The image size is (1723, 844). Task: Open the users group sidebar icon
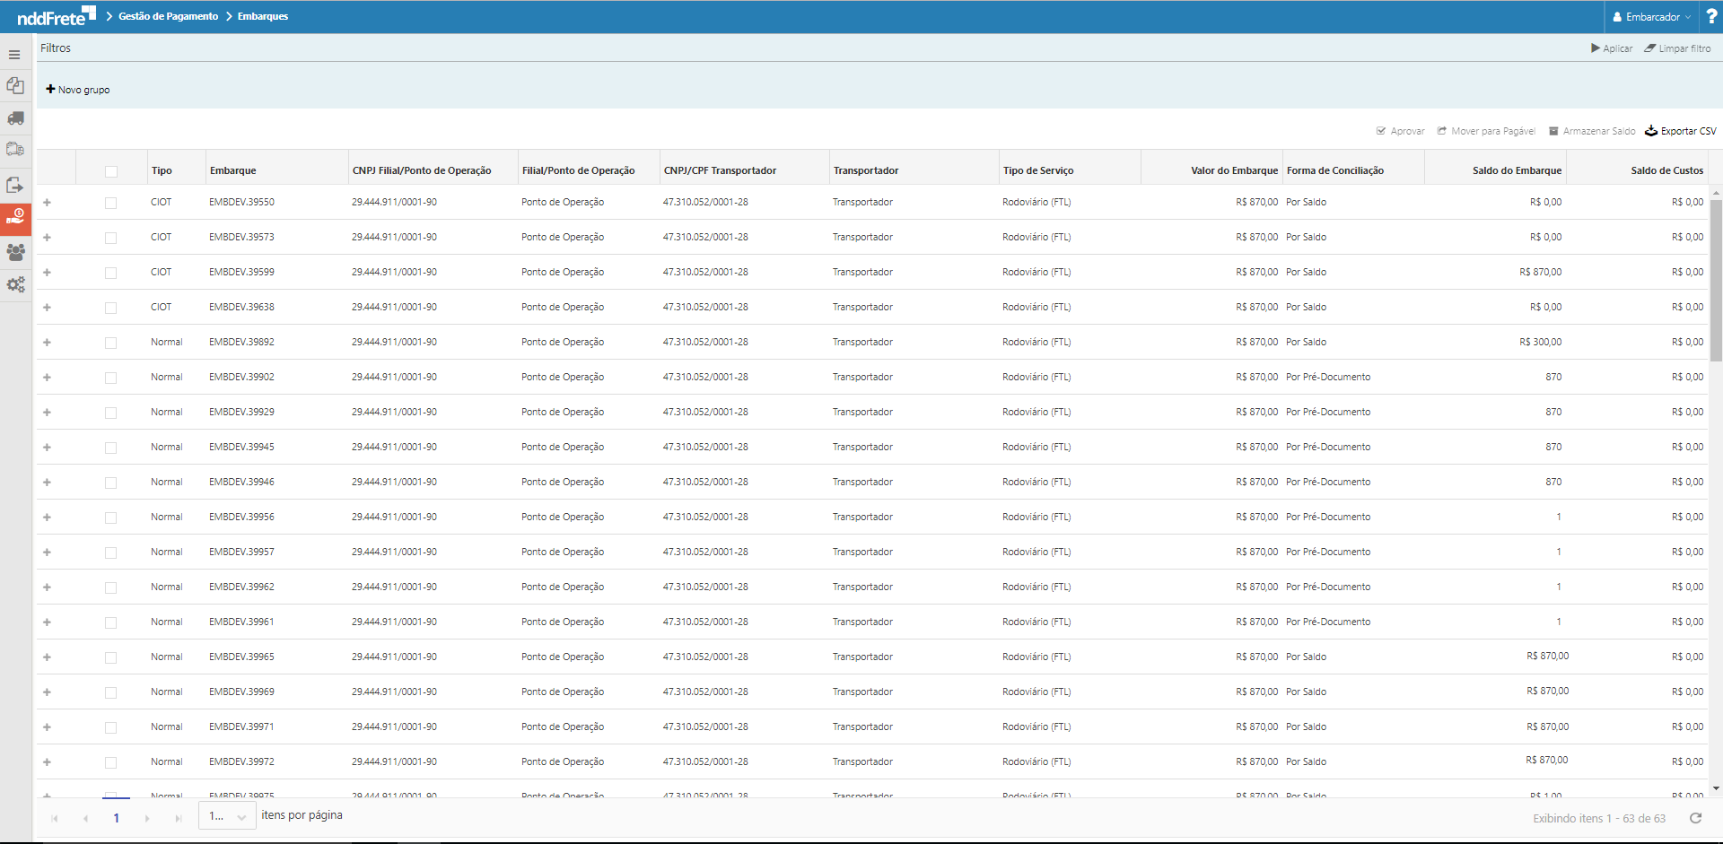click(x=15, y=253)
